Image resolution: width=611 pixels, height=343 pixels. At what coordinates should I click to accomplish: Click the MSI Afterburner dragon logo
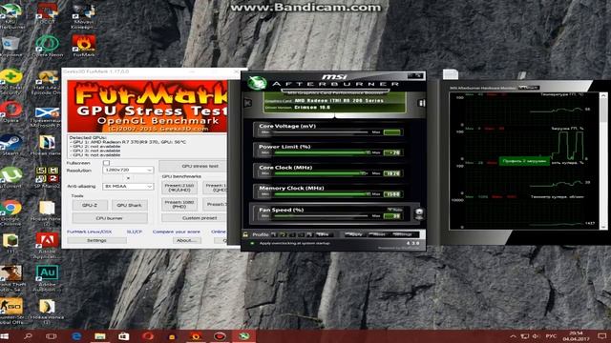[x=257, y=83]
